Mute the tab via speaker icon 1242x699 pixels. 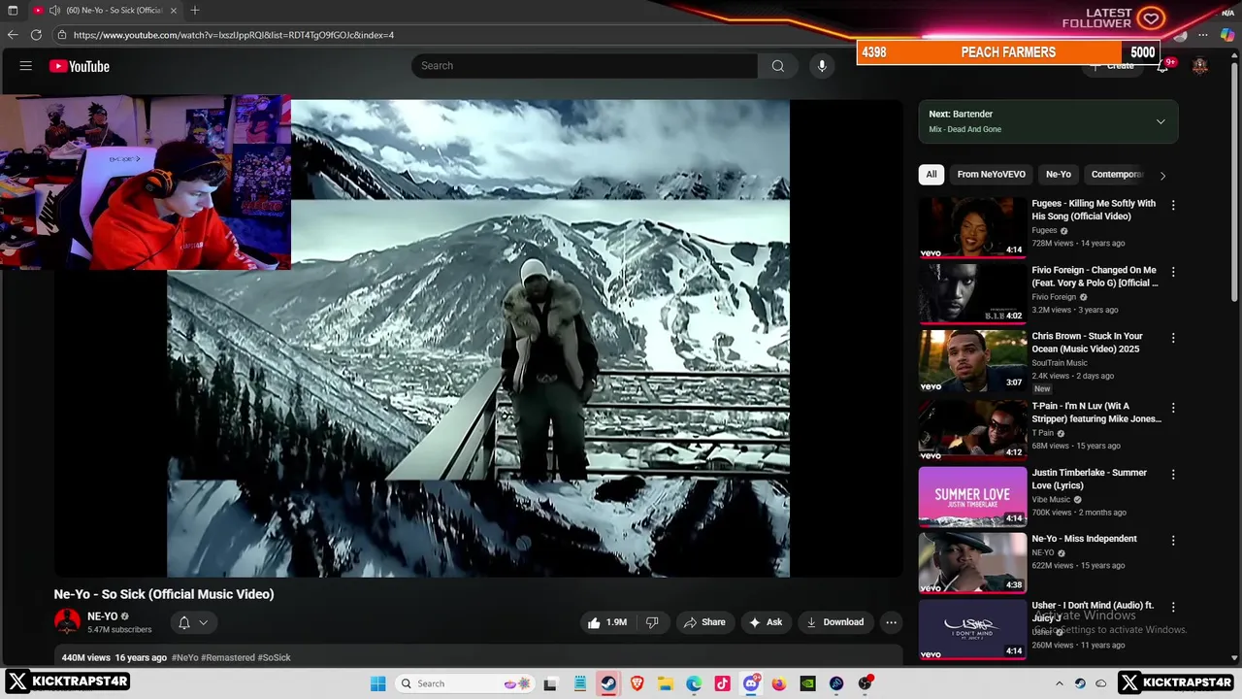[54, 10]
